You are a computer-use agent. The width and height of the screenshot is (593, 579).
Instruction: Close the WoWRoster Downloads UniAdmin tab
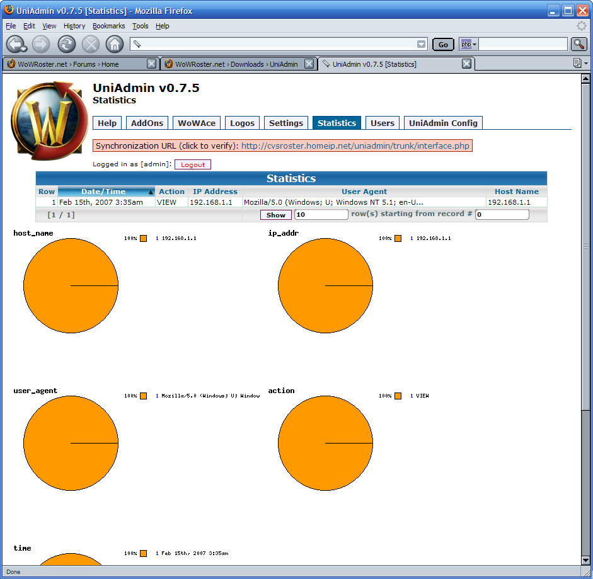309,64
